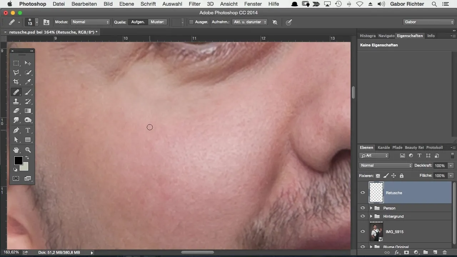
Task: Select the Clone Stamp tool
Action: 16,101
